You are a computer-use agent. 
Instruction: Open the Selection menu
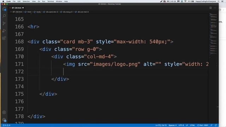26,1
